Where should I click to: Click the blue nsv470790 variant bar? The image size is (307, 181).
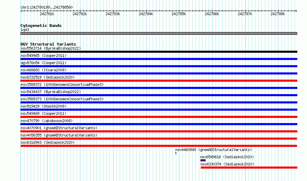click(x=159, y=124)
